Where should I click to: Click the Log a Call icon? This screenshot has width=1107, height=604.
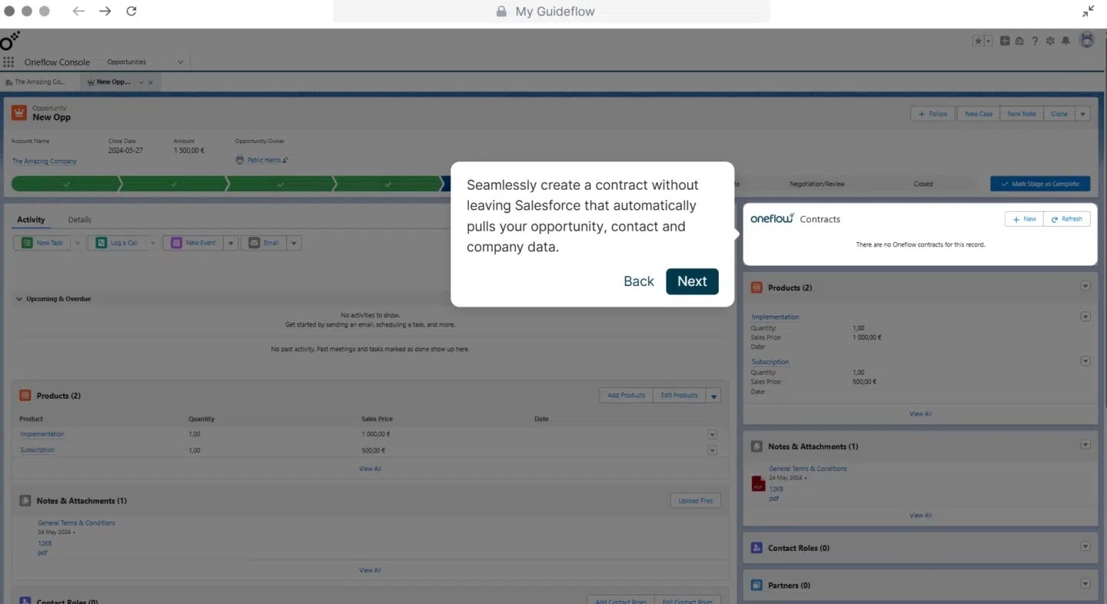(x=103, y=242)
